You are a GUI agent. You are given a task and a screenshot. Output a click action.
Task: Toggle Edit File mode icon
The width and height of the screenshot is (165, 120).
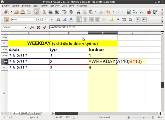(x=37, y=12)
